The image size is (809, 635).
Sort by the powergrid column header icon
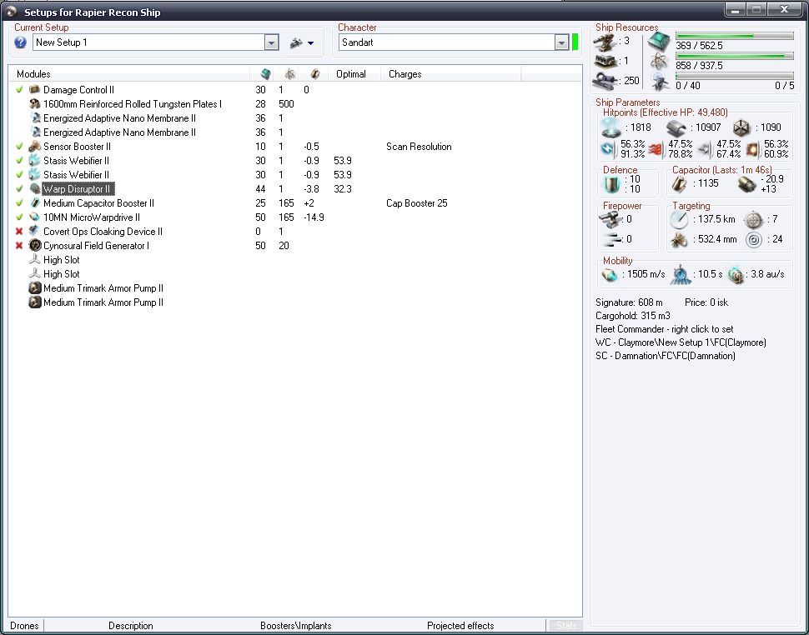(290, 74)
